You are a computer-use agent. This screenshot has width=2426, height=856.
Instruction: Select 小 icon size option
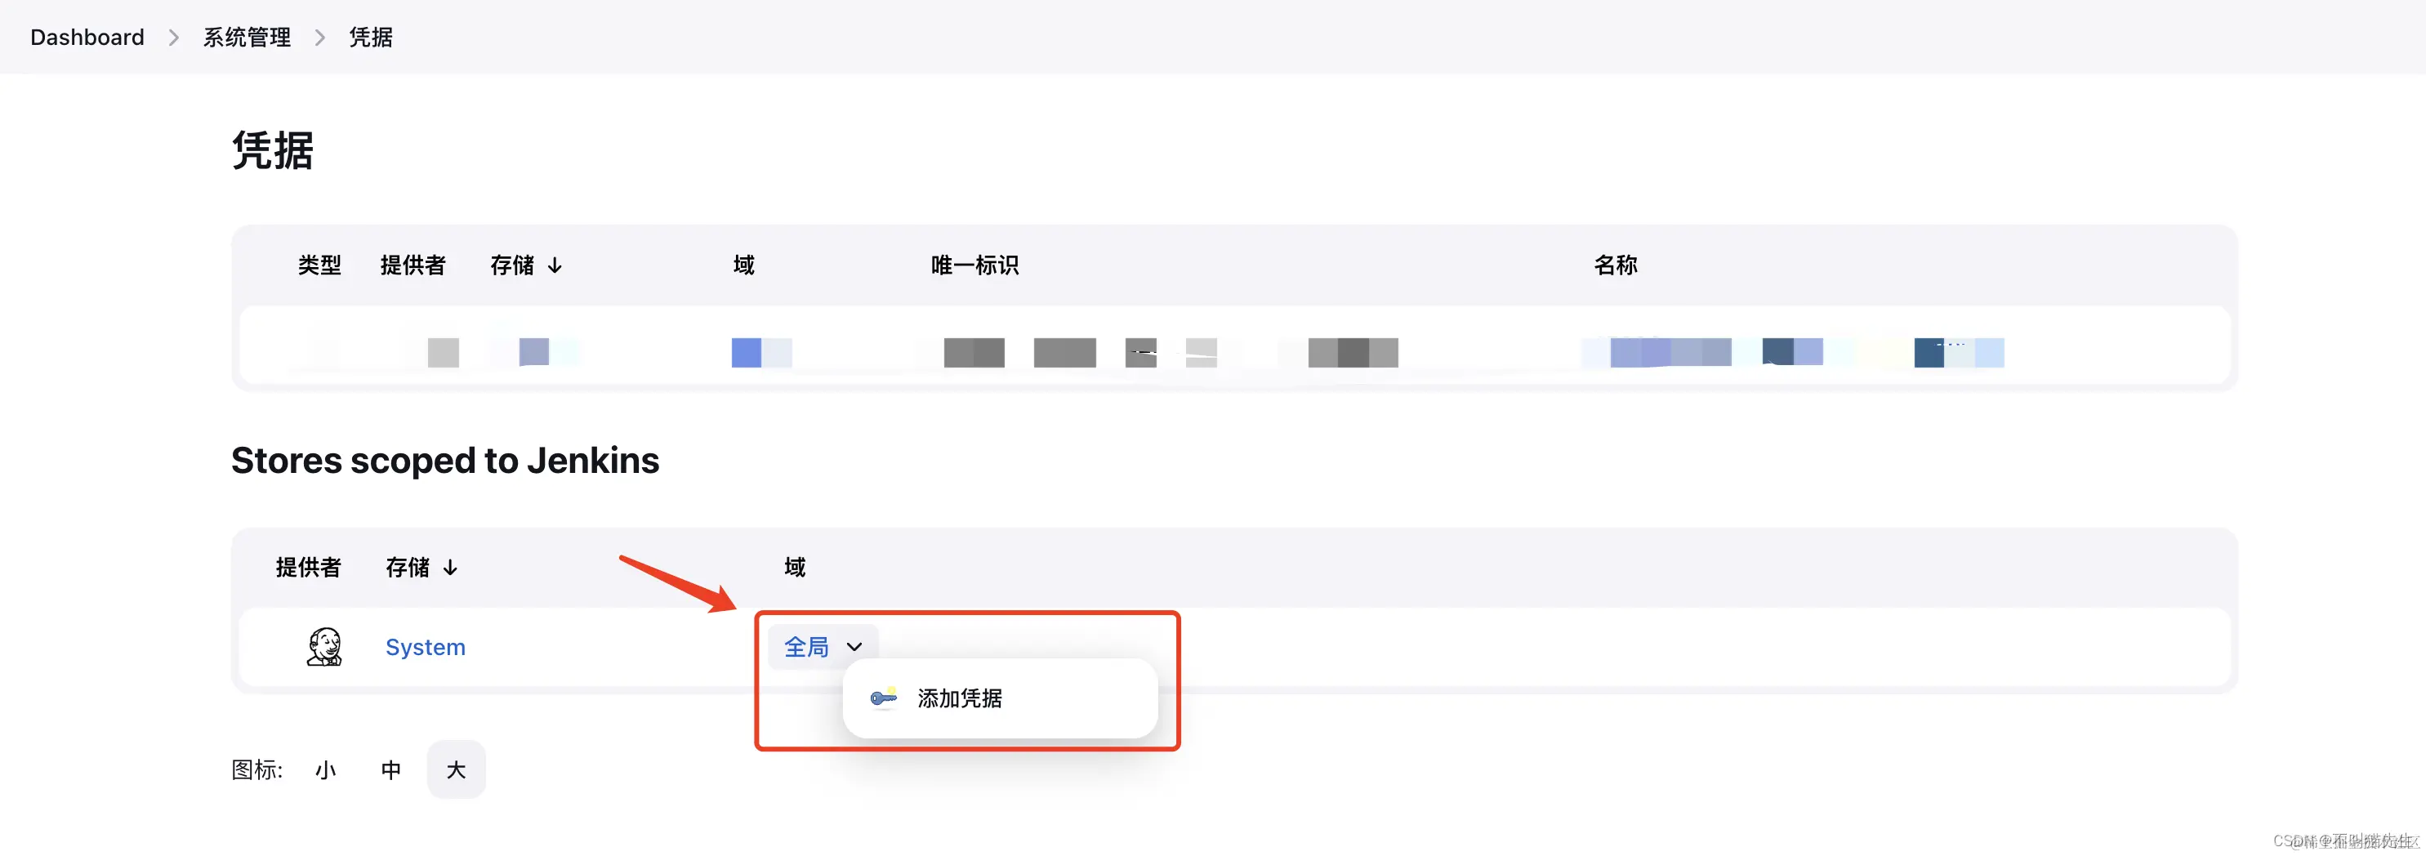[x=326, y=769]
